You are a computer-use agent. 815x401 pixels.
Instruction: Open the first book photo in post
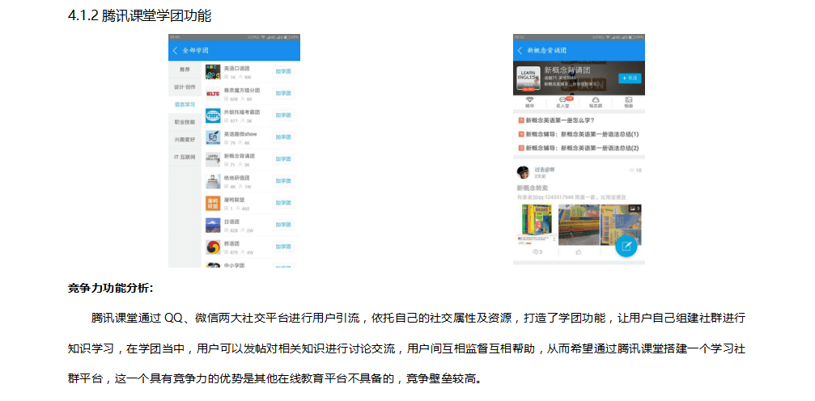click(x=537, y=225)
